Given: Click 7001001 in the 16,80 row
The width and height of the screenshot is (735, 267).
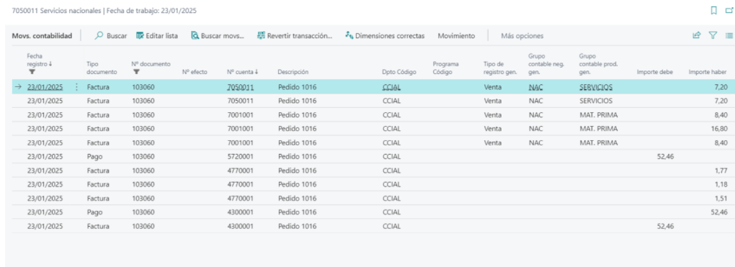Looking at the screenshot, I should tap(240, 128).
